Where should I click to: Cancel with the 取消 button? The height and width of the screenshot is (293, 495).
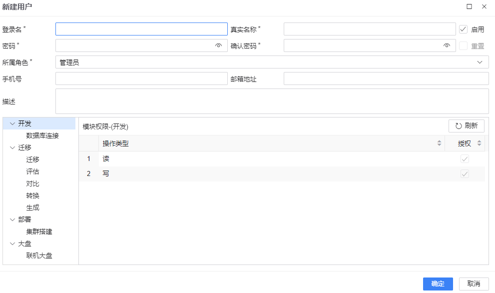(x=474, y=284)
